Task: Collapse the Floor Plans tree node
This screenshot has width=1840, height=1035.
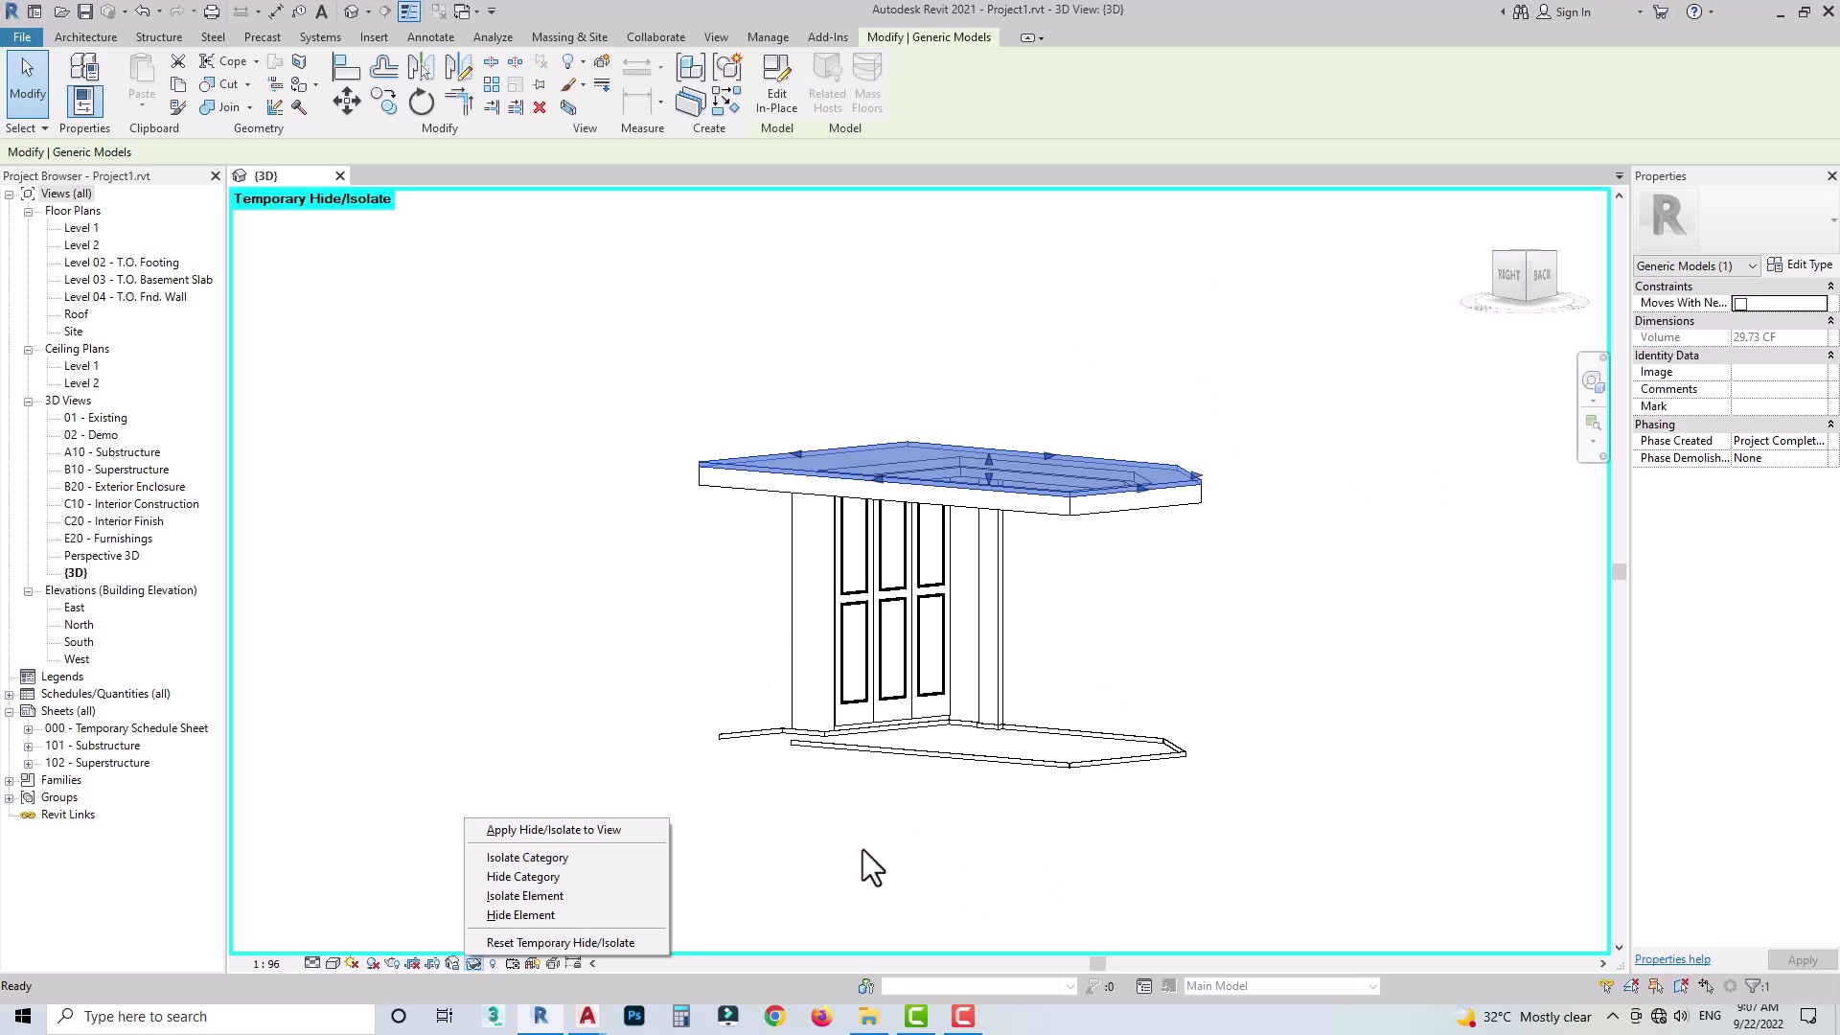Action: pyautogui.click(x=29, y=211)
